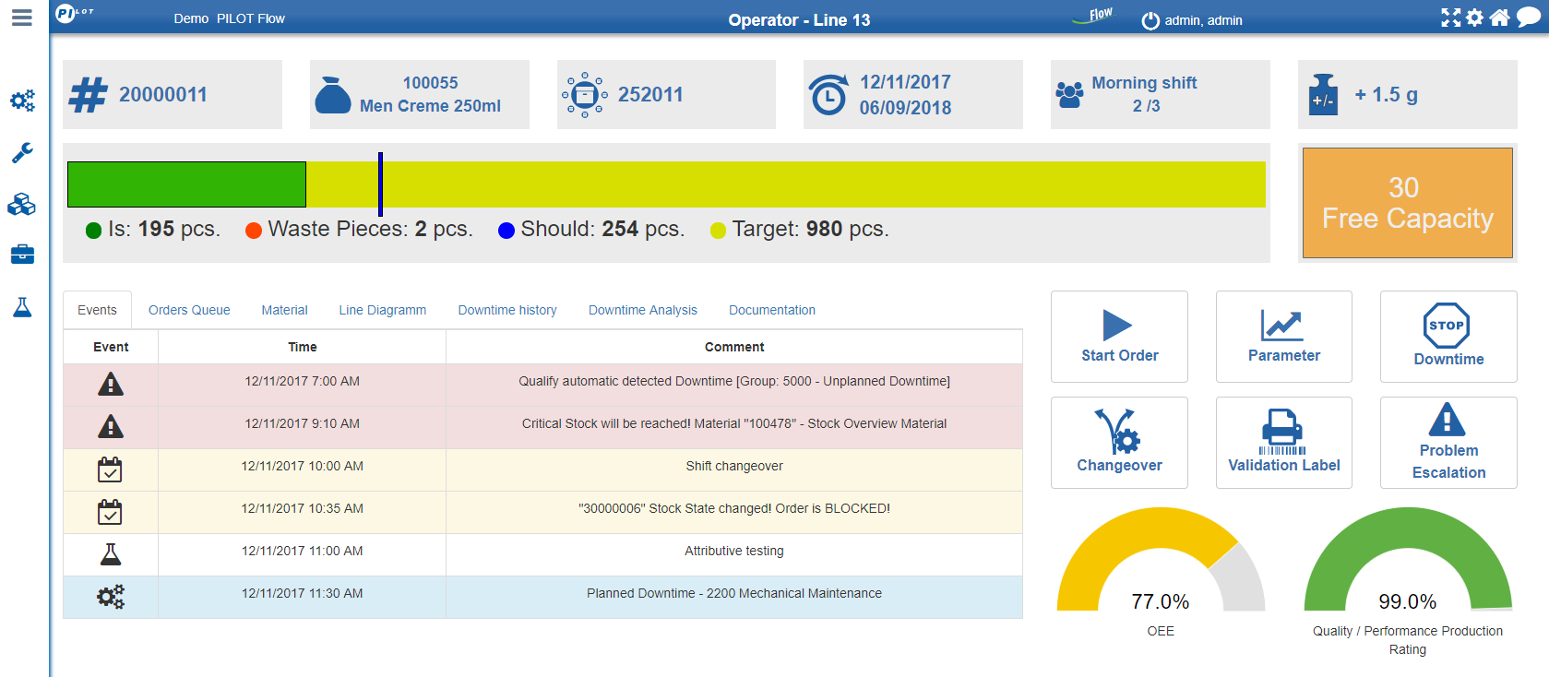
Task: Click the weight tolerance icon
Action: (x=1323, y=95)
